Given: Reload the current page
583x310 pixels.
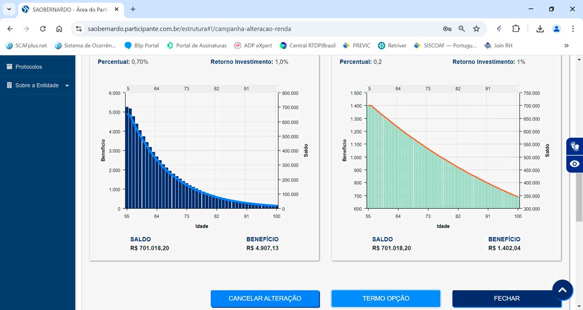Looking at the screenshot, I should point(43,29).
